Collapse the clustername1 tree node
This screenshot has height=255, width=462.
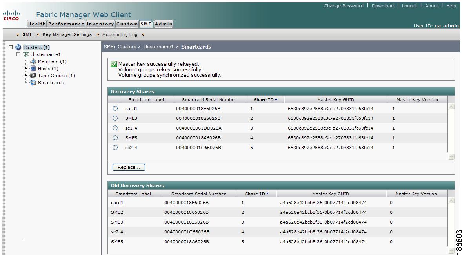(x=18, y=54)
